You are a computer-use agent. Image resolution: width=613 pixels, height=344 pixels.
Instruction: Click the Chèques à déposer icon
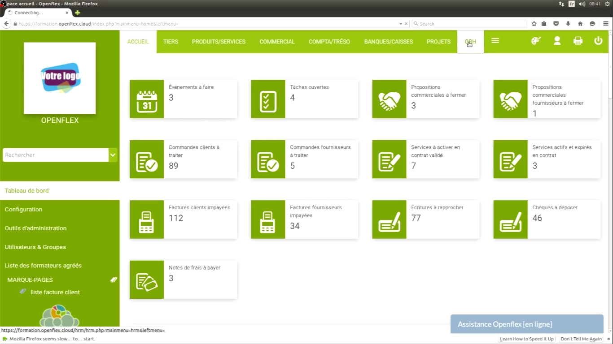tap(510, 219)
